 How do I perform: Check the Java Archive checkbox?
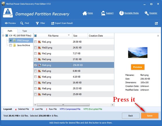coord(11,45)
